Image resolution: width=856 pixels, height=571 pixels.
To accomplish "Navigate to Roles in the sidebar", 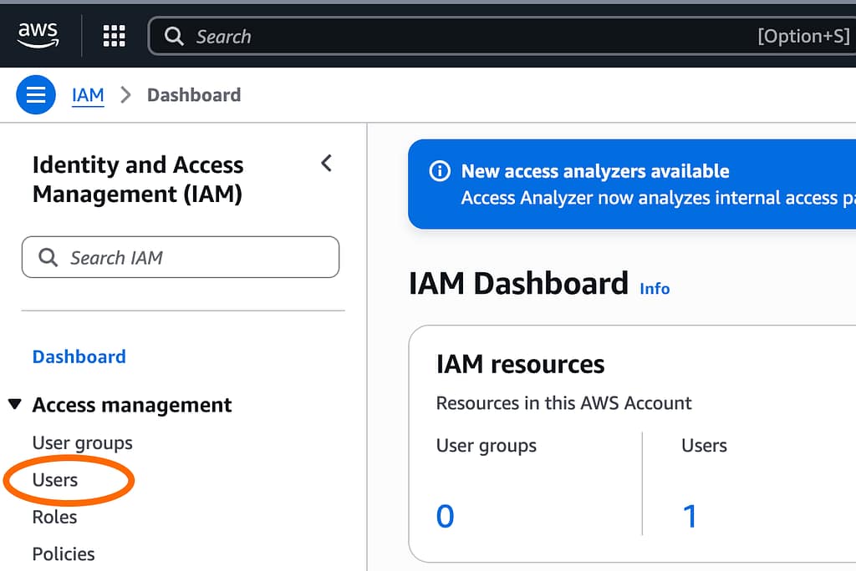I will [54, 517].
